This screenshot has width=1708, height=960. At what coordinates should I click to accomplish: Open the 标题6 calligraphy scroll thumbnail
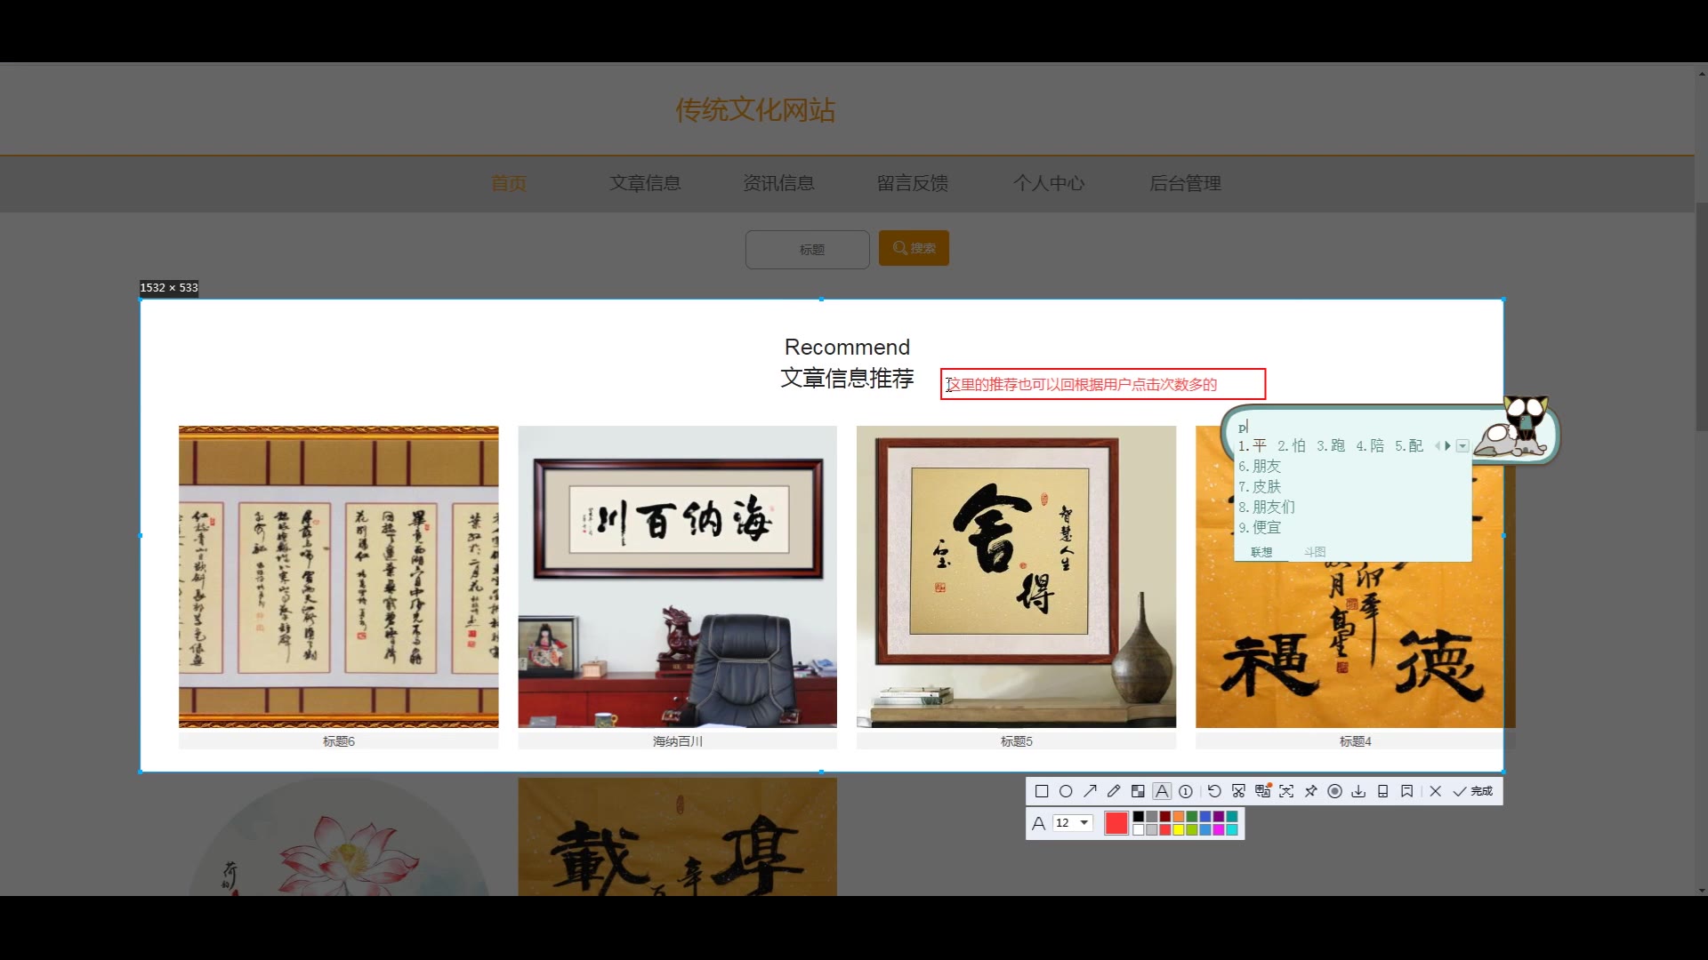(x=338, y=577)
